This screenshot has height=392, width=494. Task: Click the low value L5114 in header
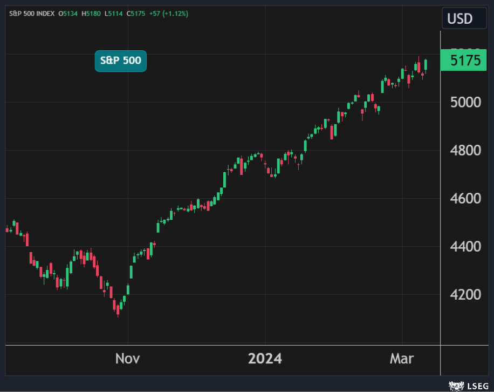(x=114, y=13)
